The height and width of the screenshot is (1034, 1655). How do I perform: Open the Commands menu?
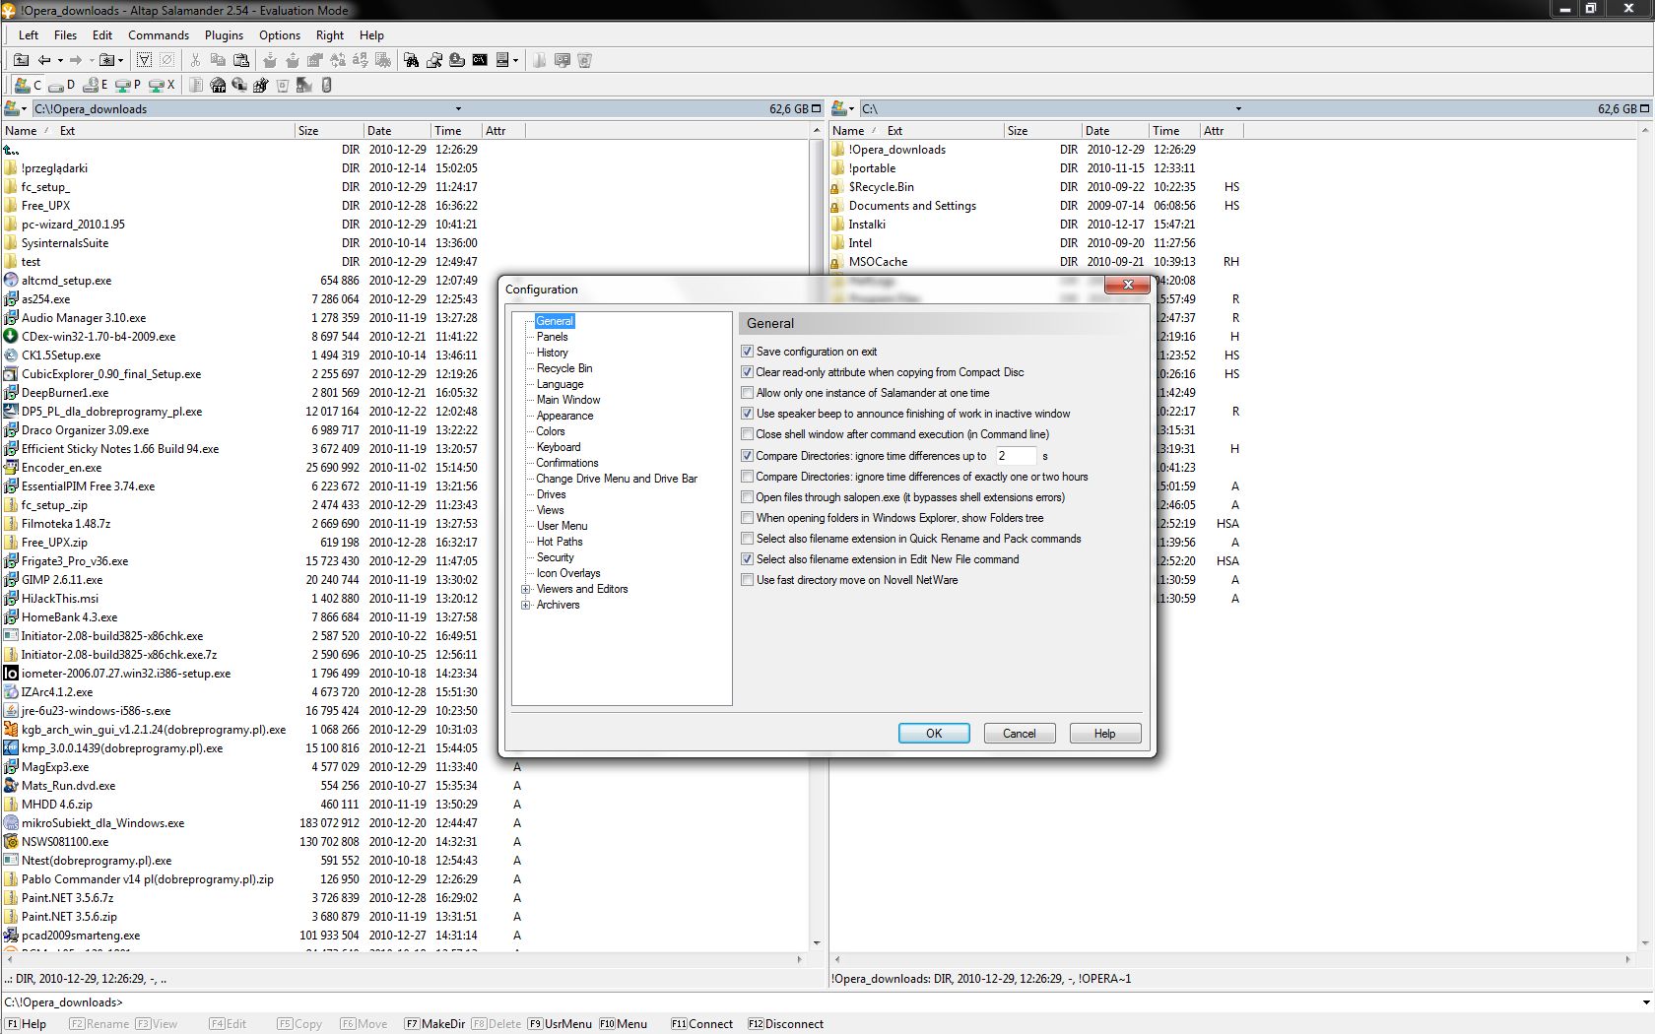coord(158,35)
